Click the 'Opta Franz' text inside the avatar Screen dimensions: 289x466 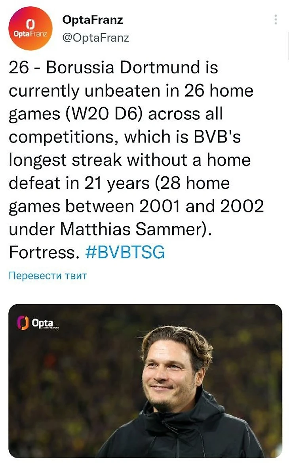click(30, 34)
